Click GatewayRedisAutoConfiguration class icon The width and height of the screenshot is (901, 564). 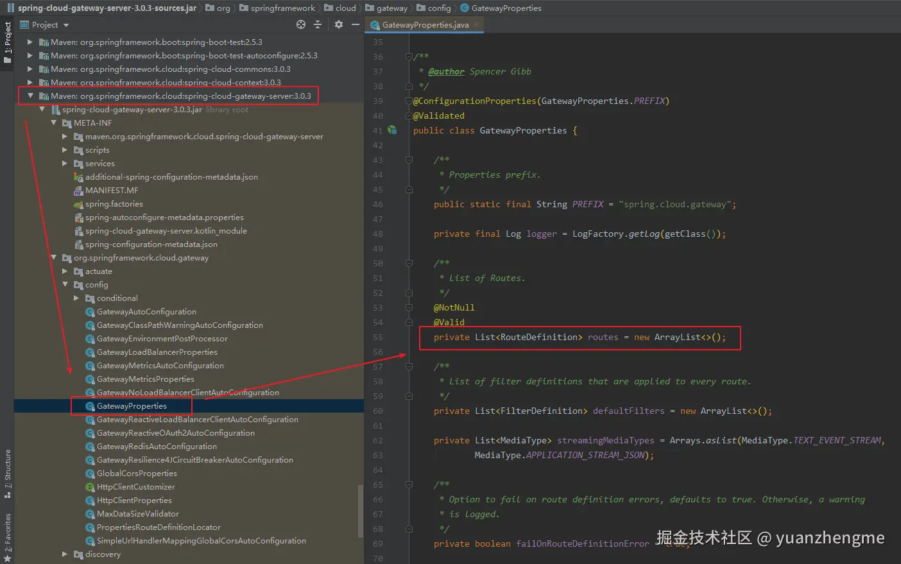click(90, 447)
